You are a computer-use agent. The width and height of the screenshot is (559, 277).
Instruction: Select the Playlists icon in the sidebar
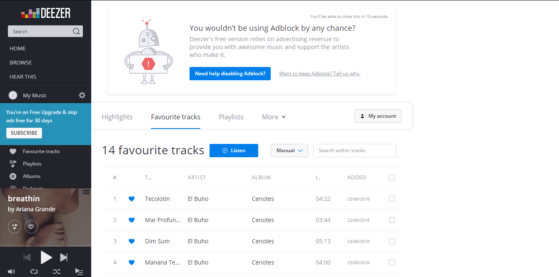[14, 163]
